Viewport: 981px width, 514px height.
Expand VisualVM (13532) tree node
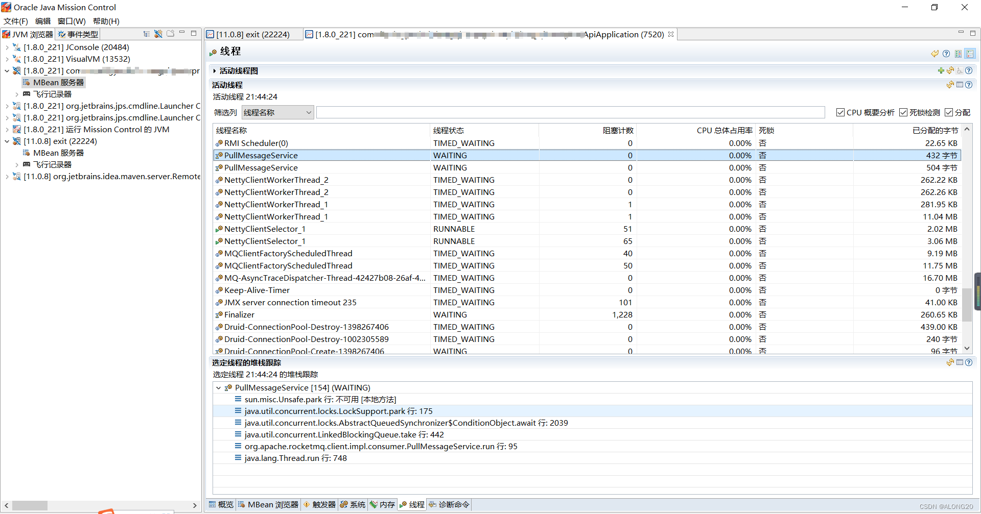(7, 59)
